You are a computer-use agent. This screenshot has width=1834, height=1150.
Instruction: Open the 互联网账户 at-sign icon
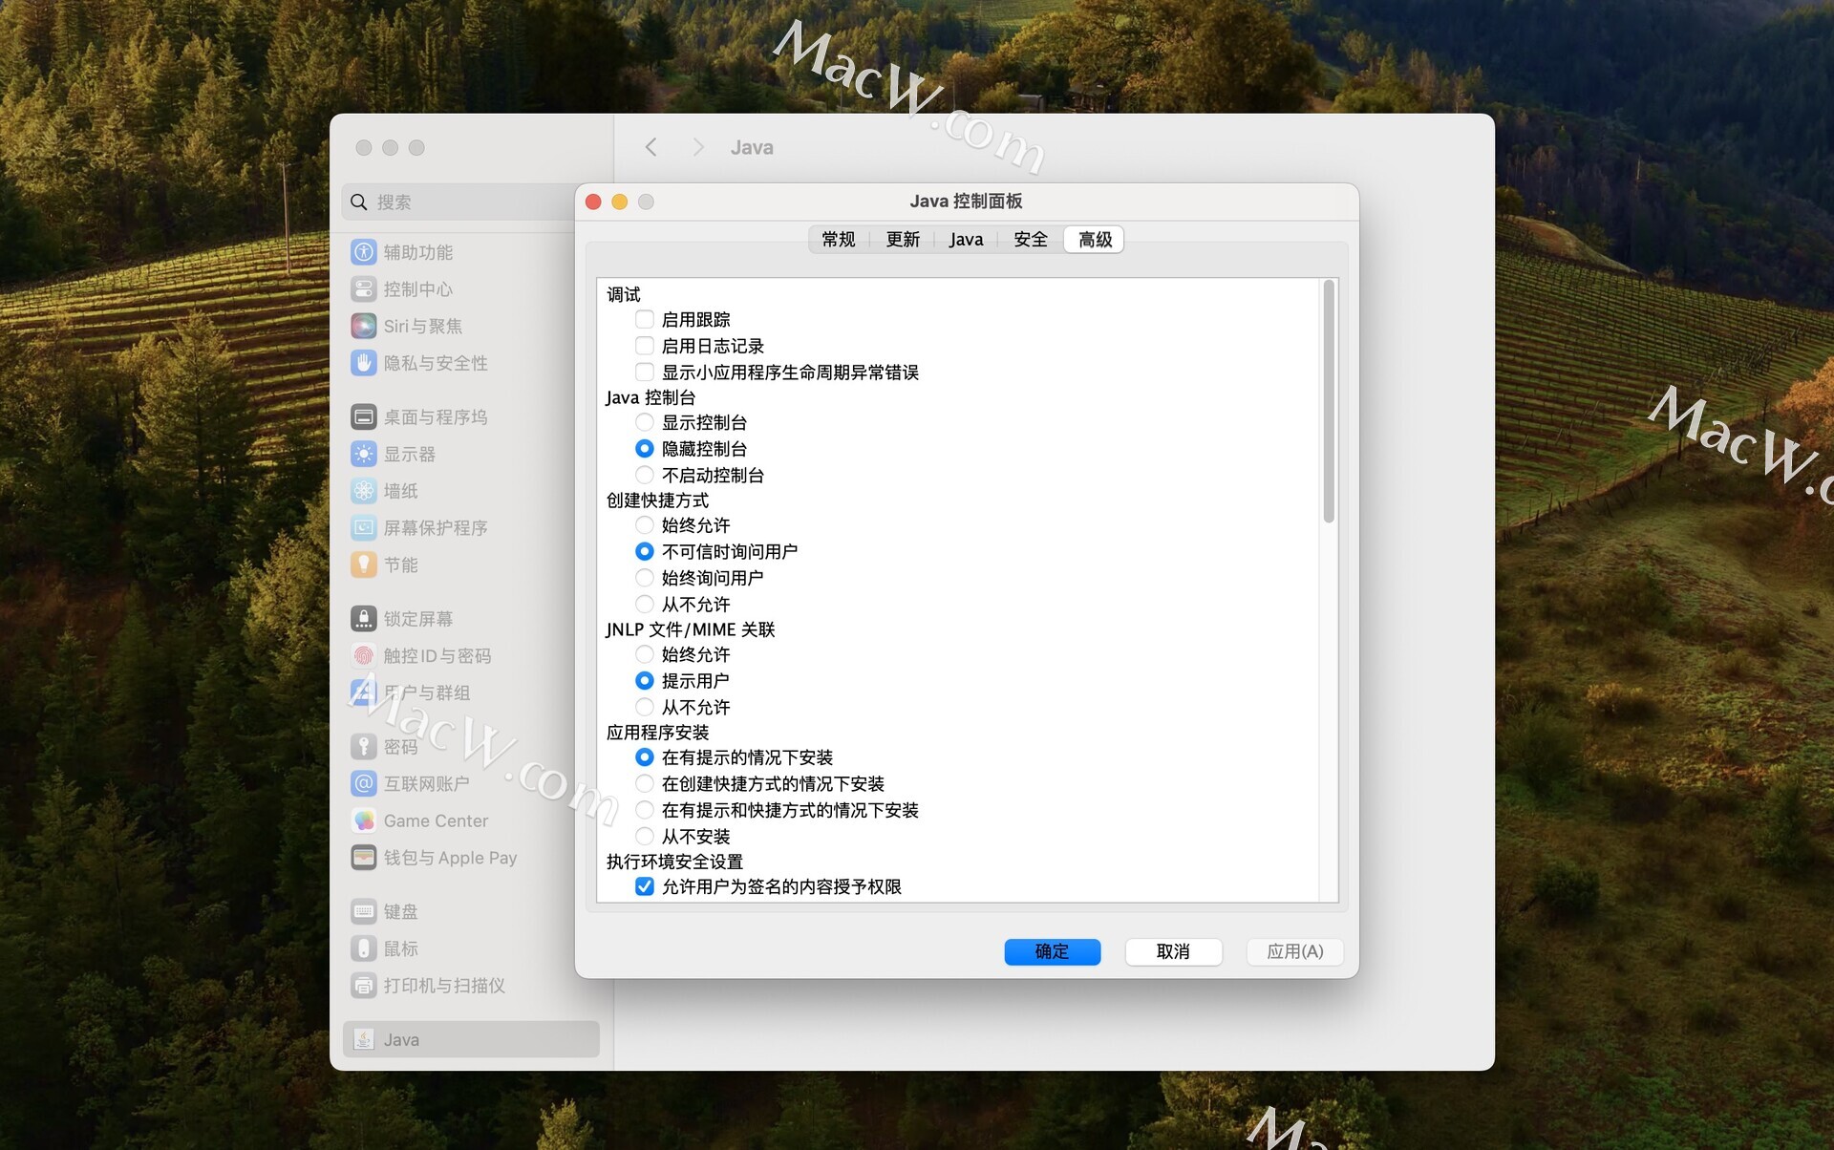click(363, 784)
